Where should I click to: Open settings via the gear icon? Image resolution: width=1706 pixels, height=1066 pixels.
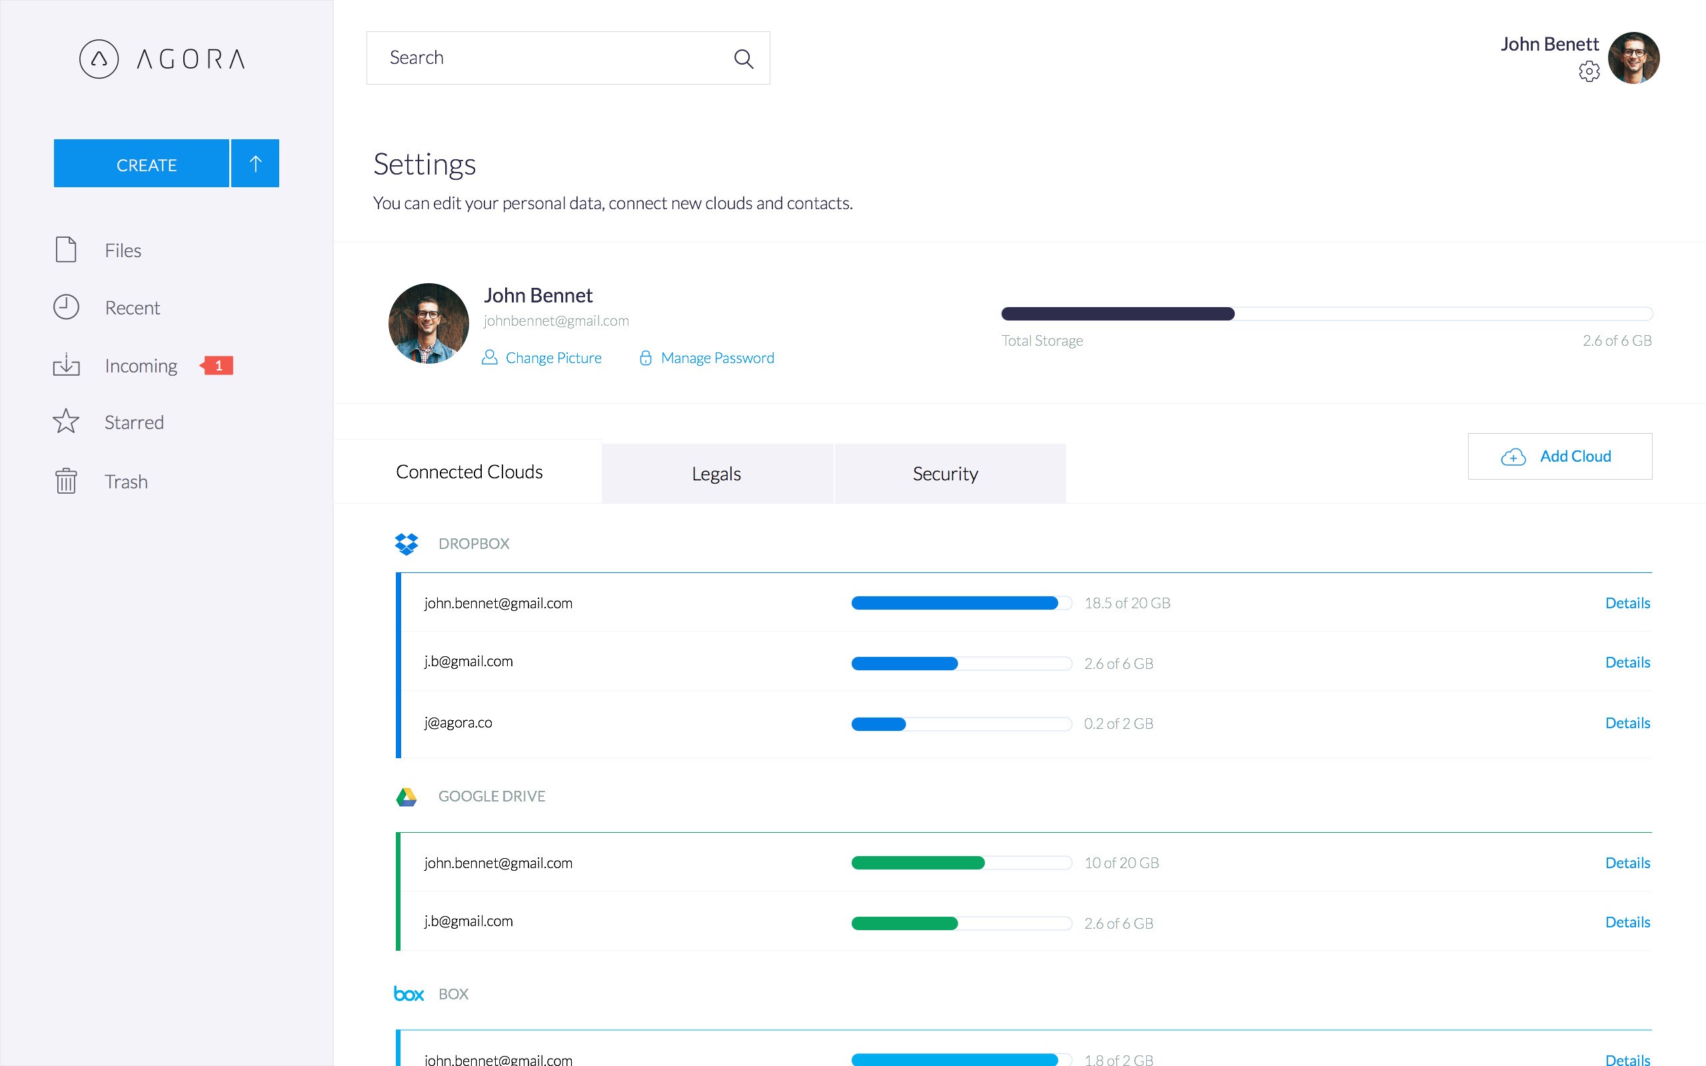pos(1589,71)
